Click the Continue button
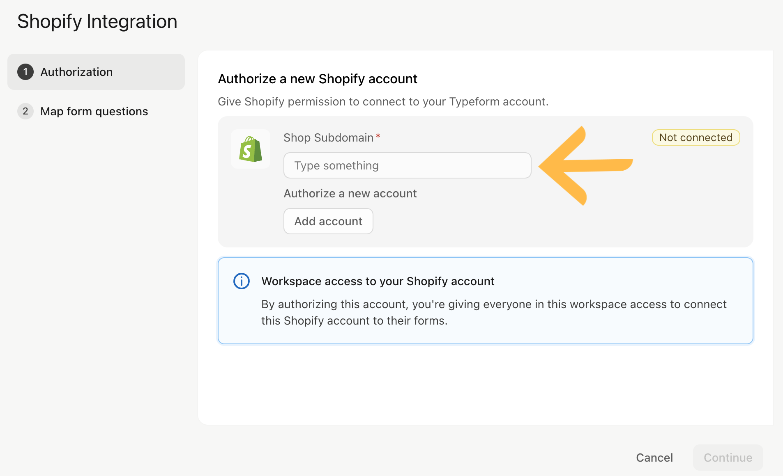The width and height of the screenshot is (783, 476). [728, 458]
